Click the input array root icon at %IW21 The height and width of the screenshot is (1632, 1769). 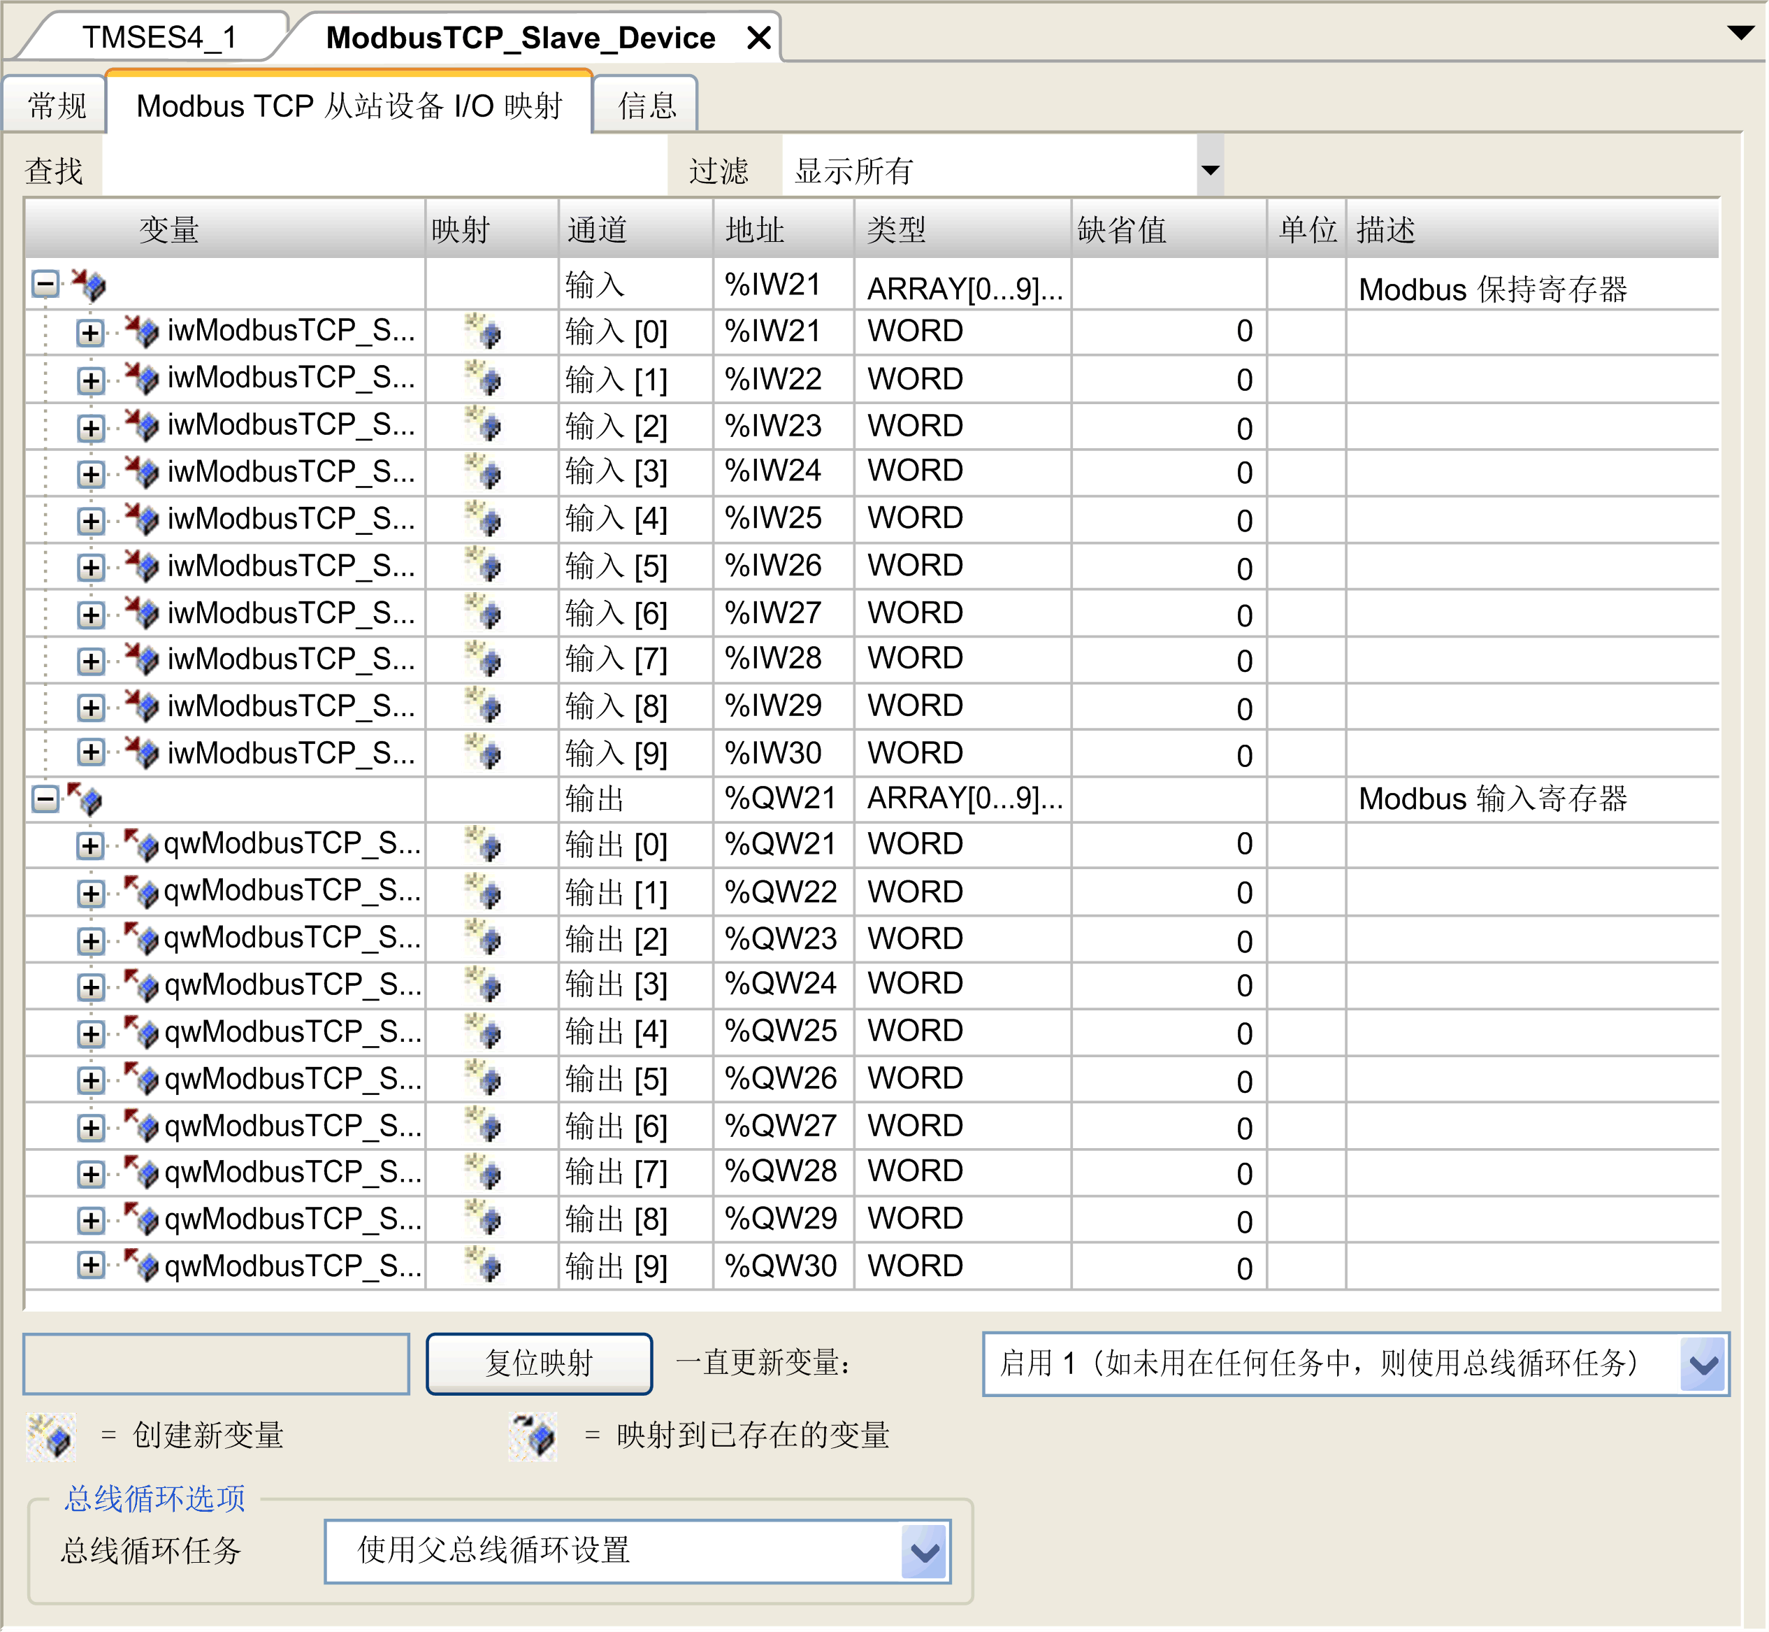coord(89,285)
